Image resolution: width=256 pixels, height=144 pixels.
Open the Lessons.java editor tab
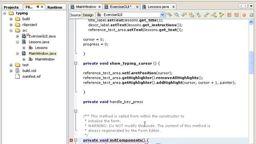coord(158,7)
